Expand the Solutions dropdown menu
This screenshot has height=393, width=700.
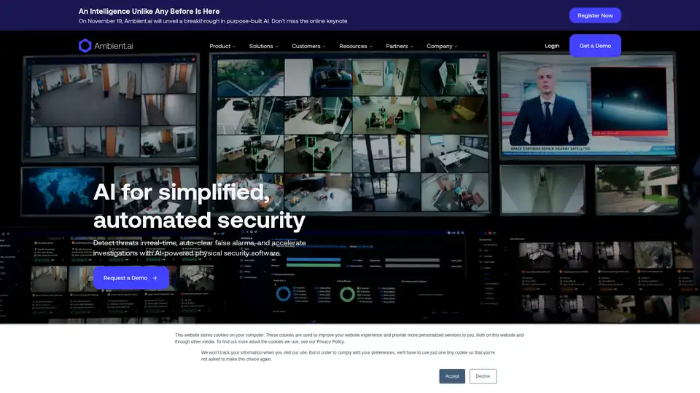point(263,46)
